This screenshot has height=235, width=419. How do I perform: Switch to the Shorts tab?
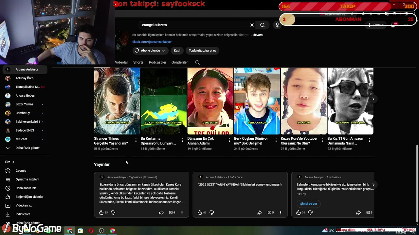coord(138,62)
